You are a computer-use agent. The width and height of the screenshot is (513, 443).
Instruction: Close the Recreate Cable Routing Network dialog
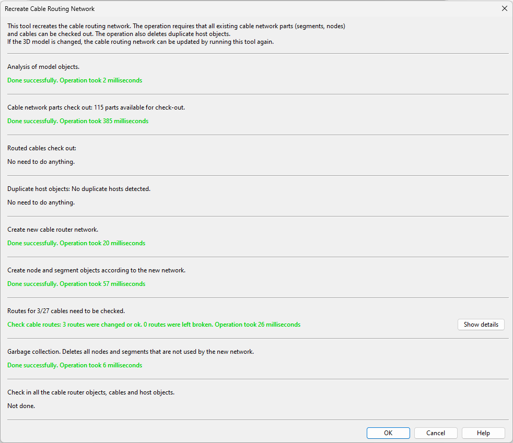504,8
